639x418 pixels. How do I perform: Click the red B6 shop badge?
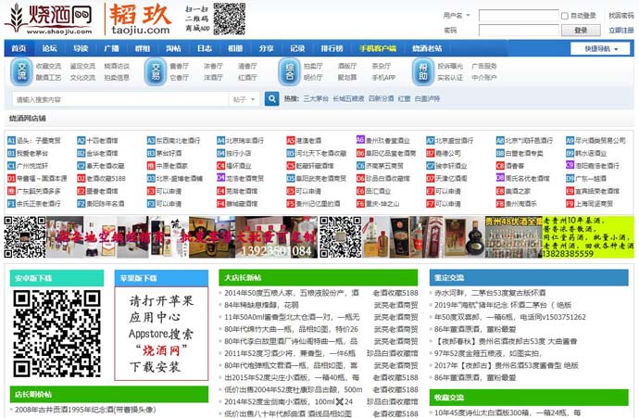point(360,153)
